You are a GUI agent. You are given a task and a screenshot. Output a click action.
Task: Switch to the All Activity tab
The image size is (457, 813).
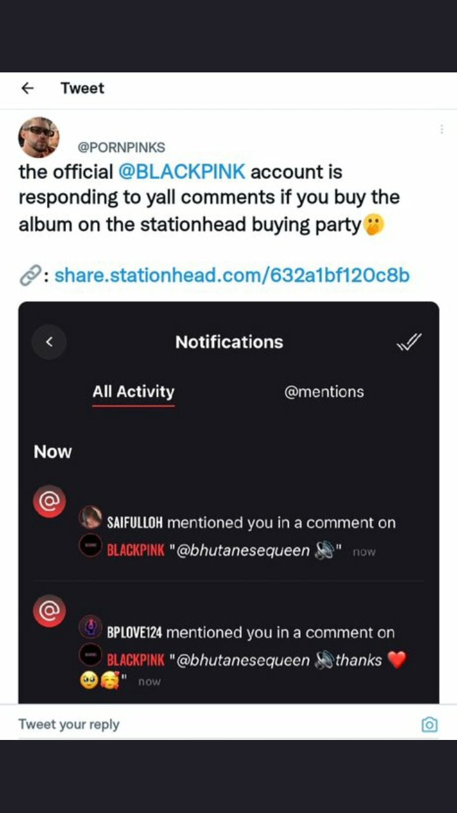click(x=133, y=392)
